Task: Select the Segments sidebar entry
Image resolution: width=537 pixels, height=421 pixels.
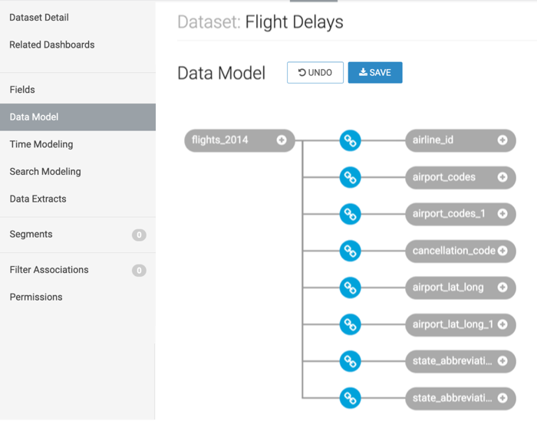Action: [31, 235]
